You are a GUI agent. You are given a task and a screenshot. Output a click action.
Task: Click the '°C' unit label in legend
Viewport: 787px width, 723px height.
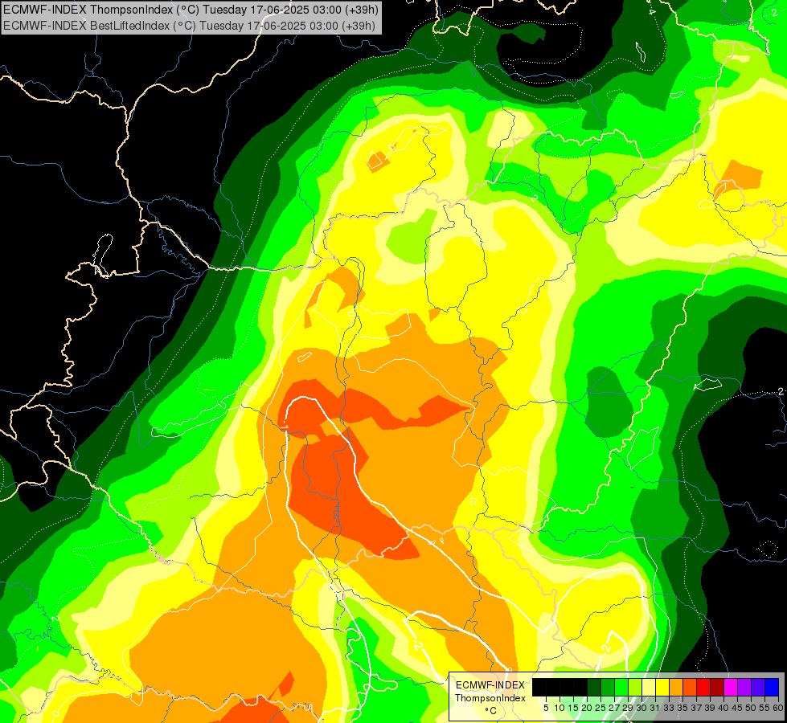pos(491,711)
